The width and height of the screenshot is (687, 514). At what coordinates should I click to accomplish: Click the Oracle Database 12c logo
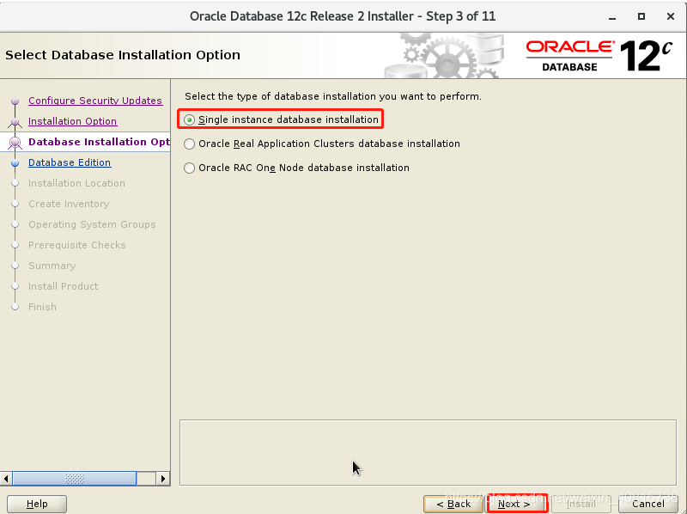599,56
